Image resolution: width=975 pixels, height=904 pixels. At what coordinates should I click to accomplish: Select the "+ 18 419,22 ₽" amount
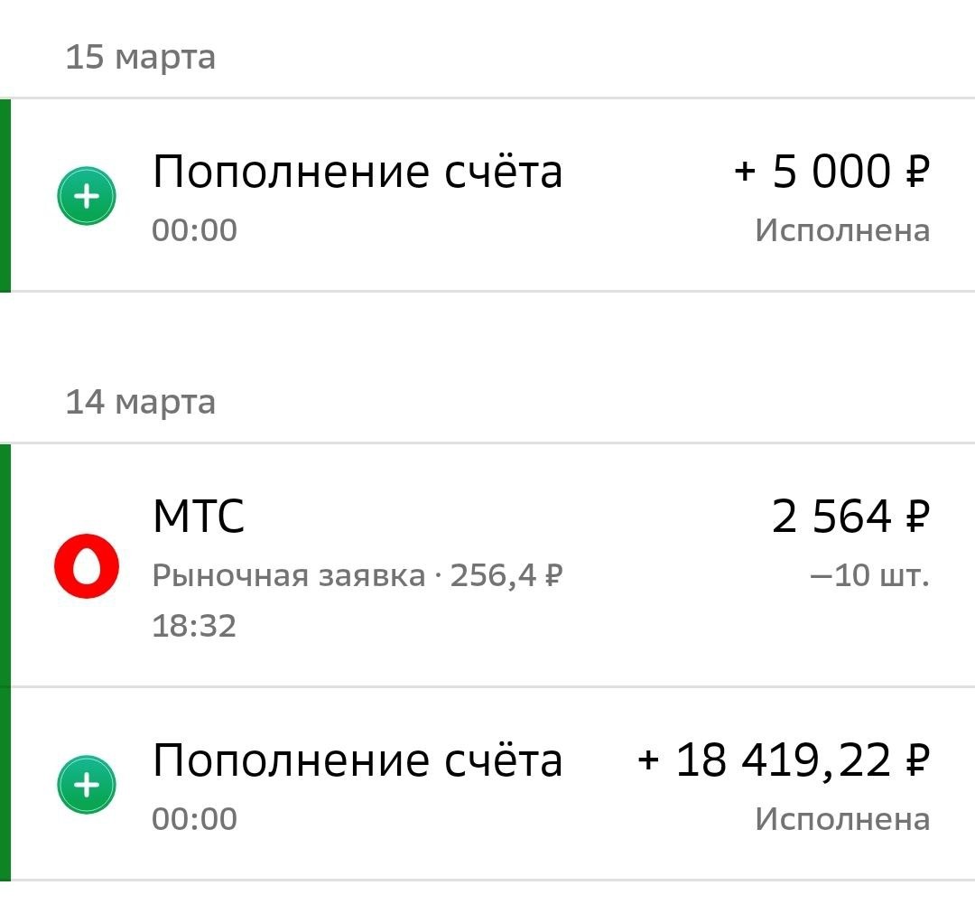[783, 760]
